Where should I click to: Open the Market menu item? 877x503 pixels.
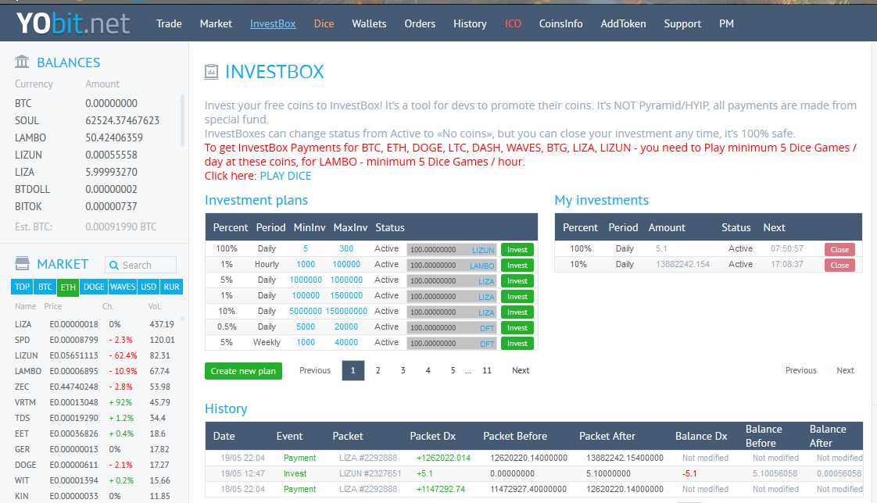pyautogui.click(x=216, y=23)
